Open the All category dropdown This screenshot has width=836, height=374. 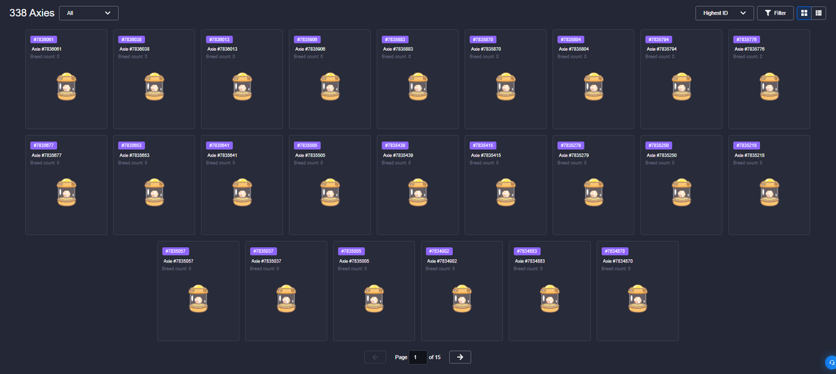pos(88,13)
